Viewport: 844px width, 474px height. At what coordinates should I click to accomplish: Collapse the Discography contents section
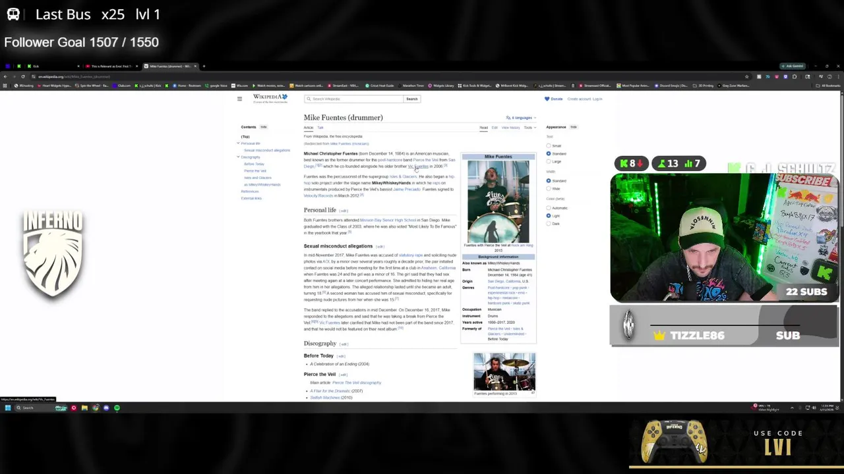coord(238,157)
